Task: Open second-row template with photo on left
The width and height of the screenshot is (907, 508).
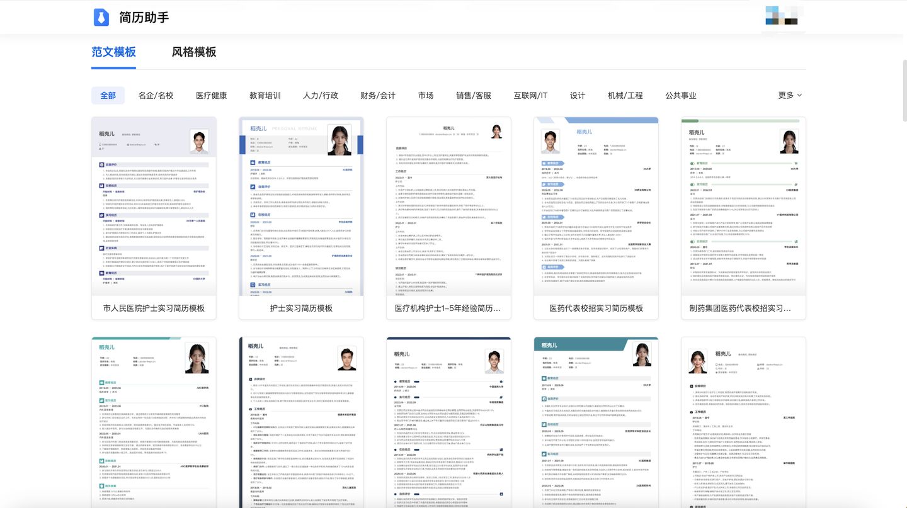Action: (743, 422)
